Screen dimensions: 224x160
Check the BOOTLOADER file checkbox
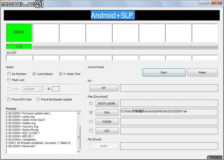pyautogui.click(x=91, y=103)
